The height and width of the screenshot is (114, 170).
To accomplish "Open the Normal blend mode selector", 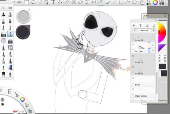I will (144, 30).
